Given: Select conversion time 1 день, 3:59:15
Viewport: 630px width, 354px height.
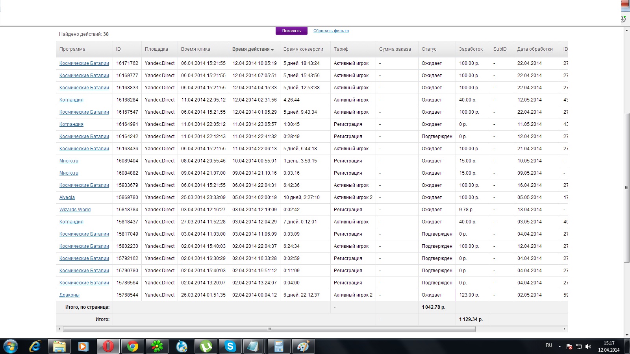Looking at the screenshot, I should click(300, 161).
